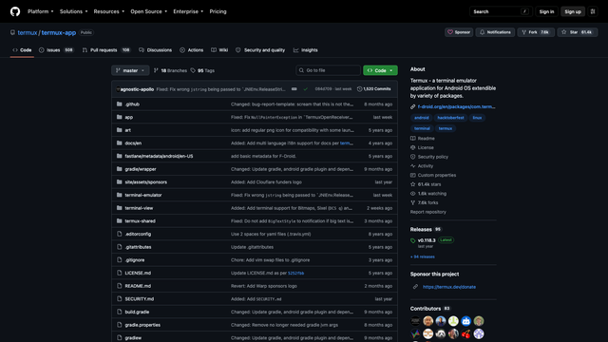This screenshot has width=608, height=342.
Task: Select the hacktoberfest topic tag
Action: (x=450, y=118)
